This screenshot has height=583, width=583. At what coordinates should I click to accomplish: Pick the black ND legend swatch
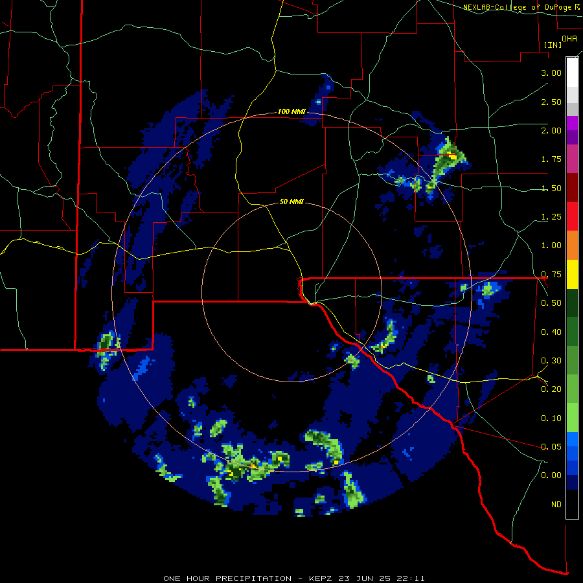572,504
